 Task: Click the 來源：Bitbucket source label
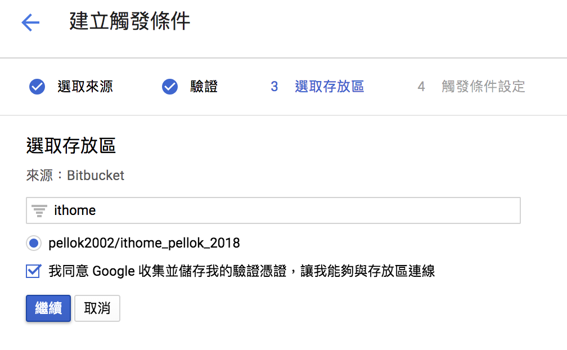pyautogui.click(x=75, y=176)
